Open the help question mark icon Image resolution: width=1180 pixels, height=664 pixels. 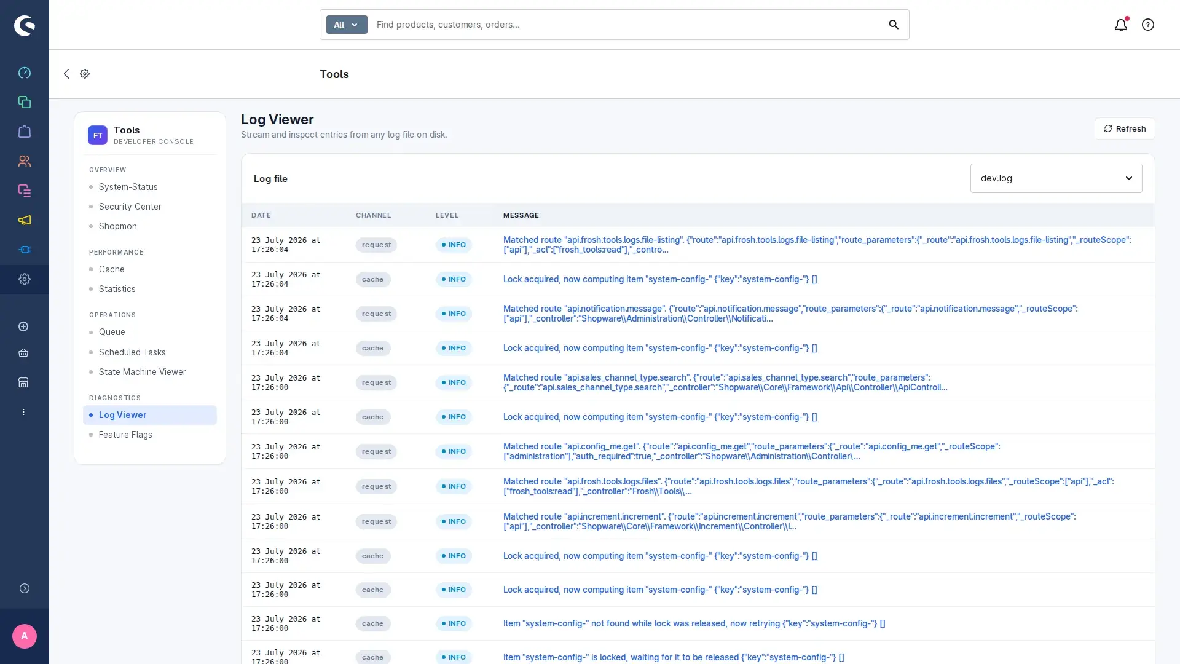[x=1148, y=25]
